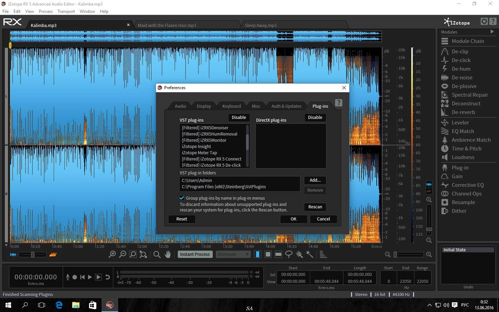Viewport: 499px width, 312px height.
Task: Enable the Time selection tool
Action: [x=257, y=254]
